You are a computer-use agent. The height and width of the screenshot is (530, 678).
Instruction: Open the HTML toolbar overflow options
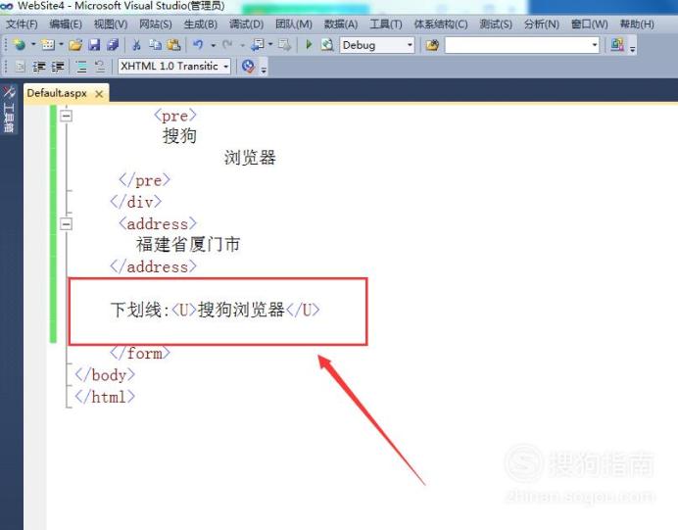tap(264, 70)
